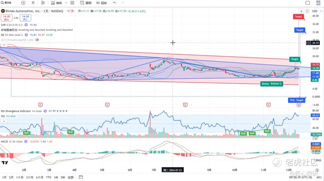
Task: Click the first Bull divergence label
Action: pos(26,133)
